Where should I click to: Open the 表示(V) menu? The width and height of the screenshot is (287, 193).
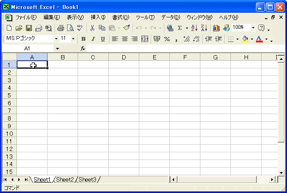pos(75,17)
